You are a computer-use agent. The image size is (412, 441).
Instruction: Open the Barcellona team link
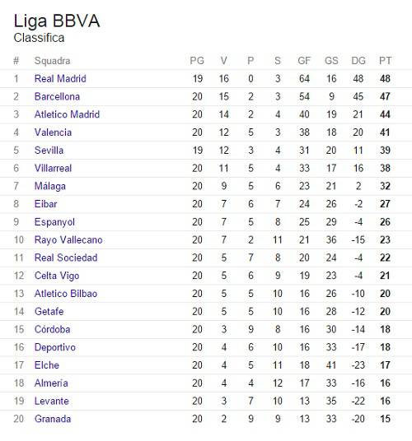[57, 96]
